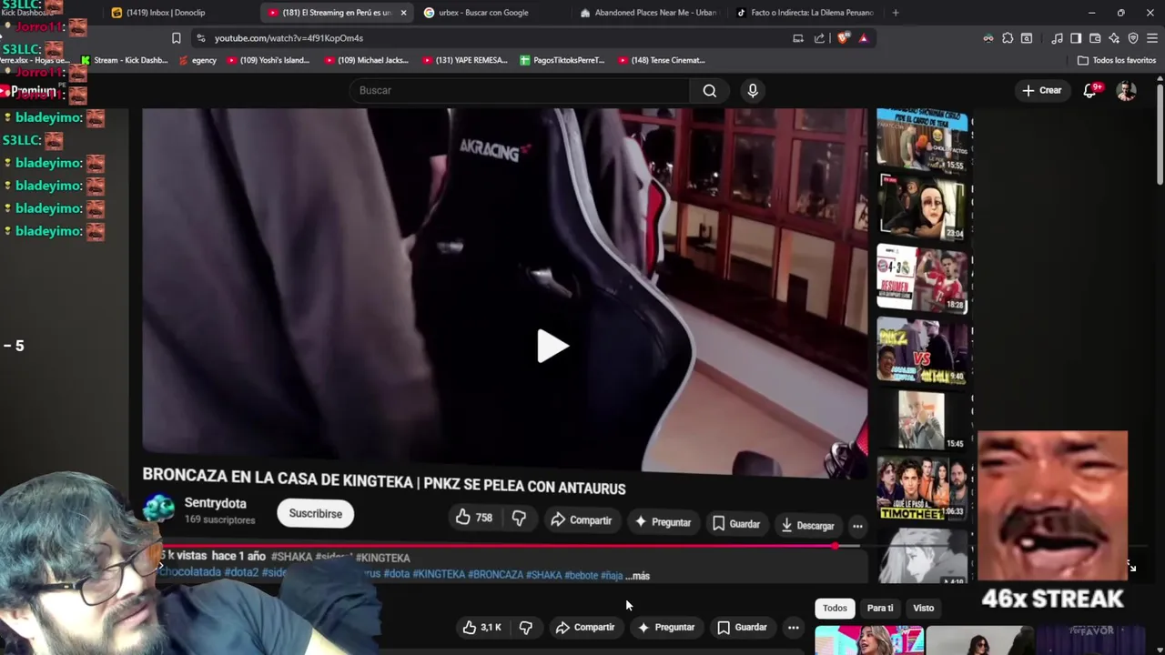Click the Suscribirse button
Screen dimensions: 1165x655
tap(316, 513)
